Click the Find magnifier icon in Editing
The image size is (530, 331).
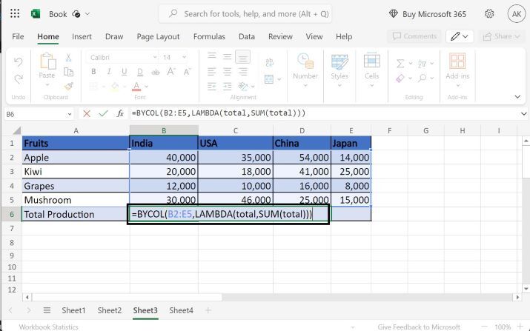[423, 78]
